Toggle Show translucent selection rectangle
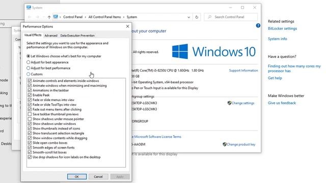Viewport: 326px width, 183px height. (30, 133)
